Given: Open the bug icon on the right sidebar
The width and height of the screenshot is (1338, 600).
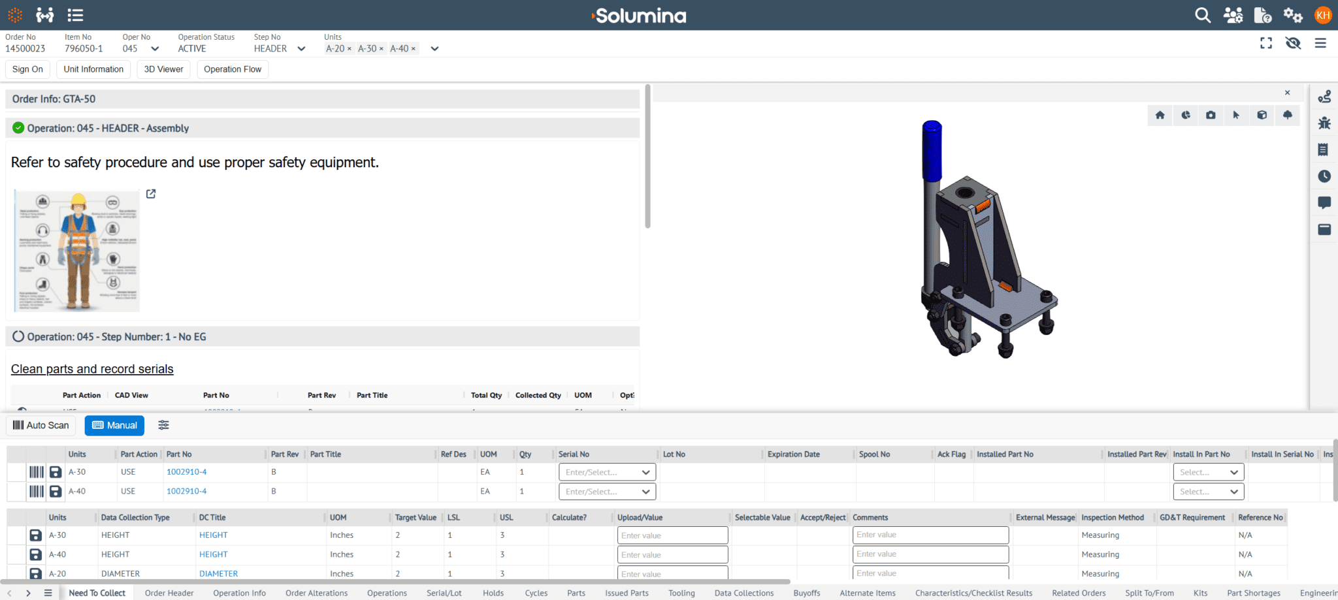Looking at the screenshot, I should click(1325, 123).
